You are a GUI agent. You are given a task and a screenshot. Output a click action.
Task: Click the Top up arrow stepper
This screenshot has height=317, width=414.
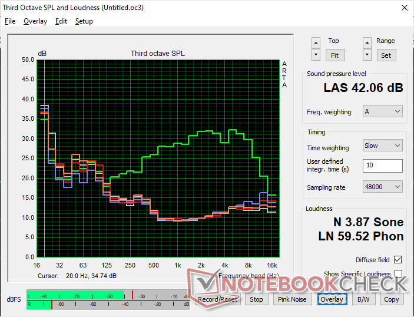click(316, 42)
